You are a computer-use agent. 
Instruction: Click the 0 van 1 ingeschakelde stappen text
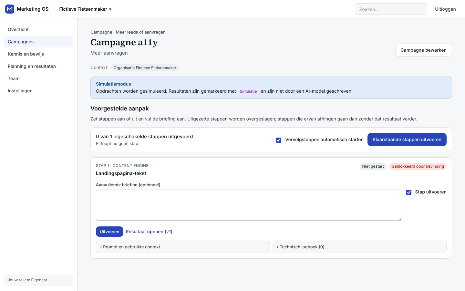(144, 137)
